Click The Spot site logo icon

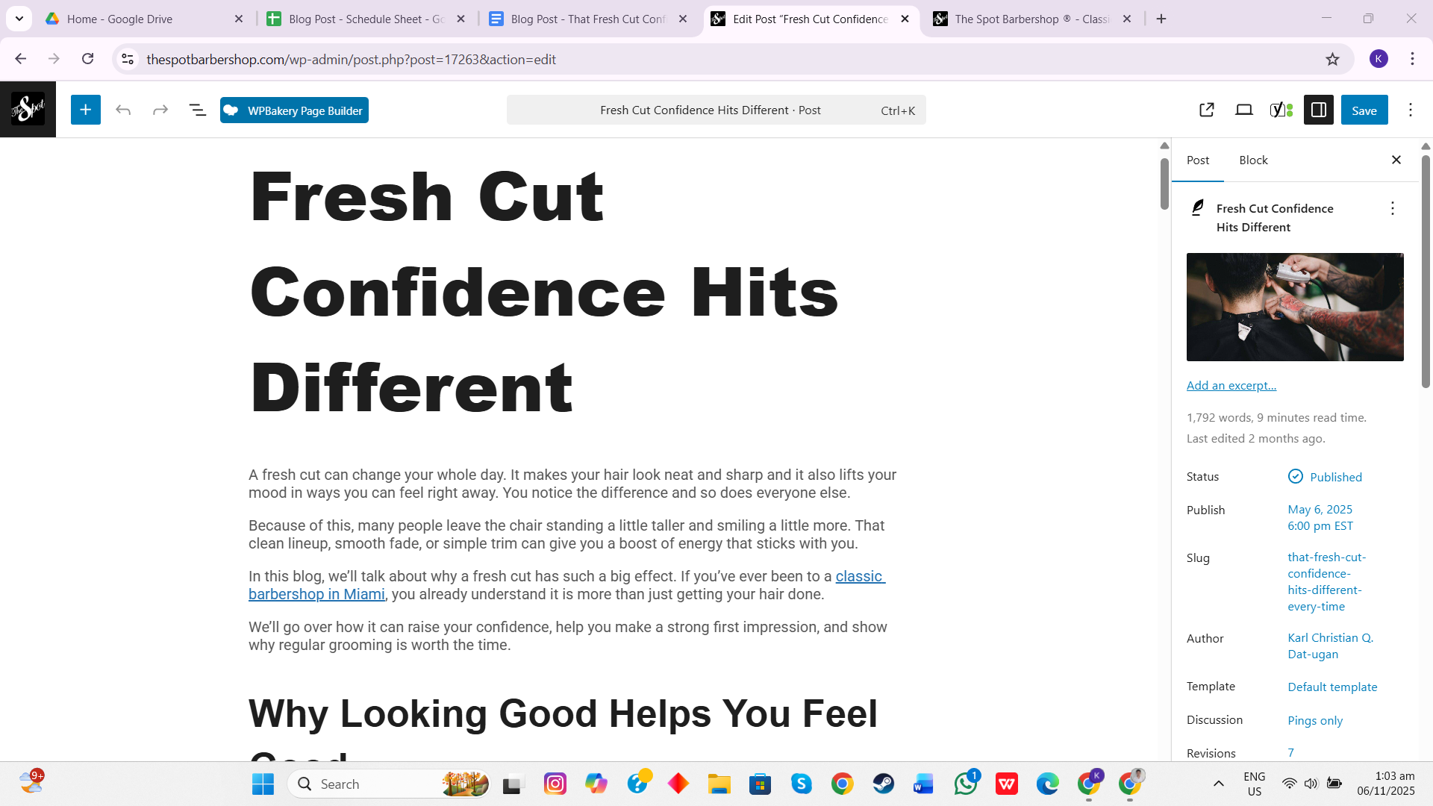28,110
